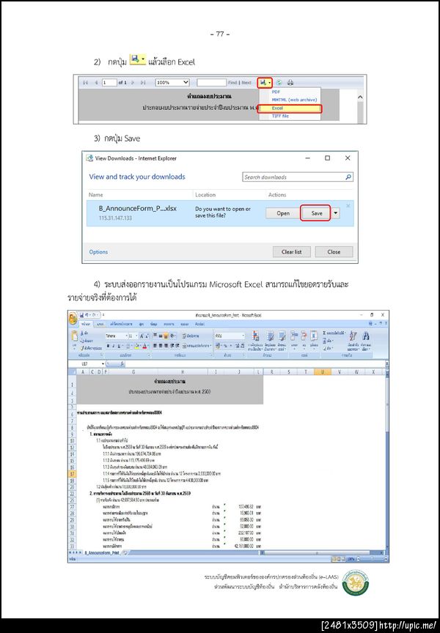Click the fx insert function icon
This screenshot has width=440, height=633.
[122, 363]
